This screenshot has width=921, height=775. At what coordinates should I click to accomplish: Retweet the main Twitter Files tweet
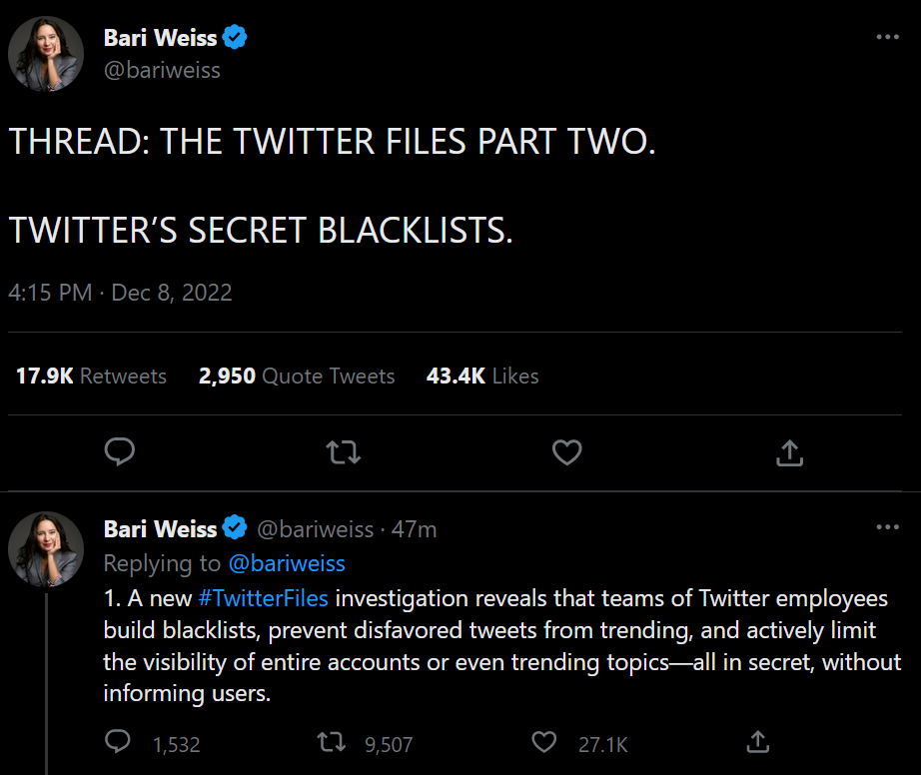pyautogui.click(x=344, y=453)
